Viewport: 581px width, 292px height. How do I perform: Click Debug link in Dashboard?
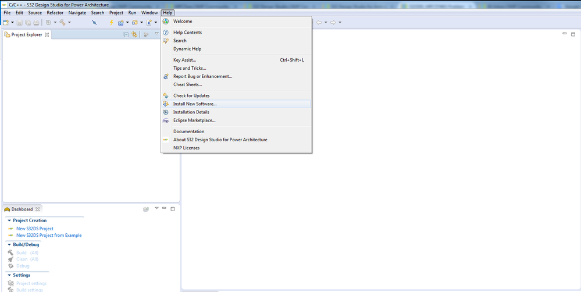[23, 266]
